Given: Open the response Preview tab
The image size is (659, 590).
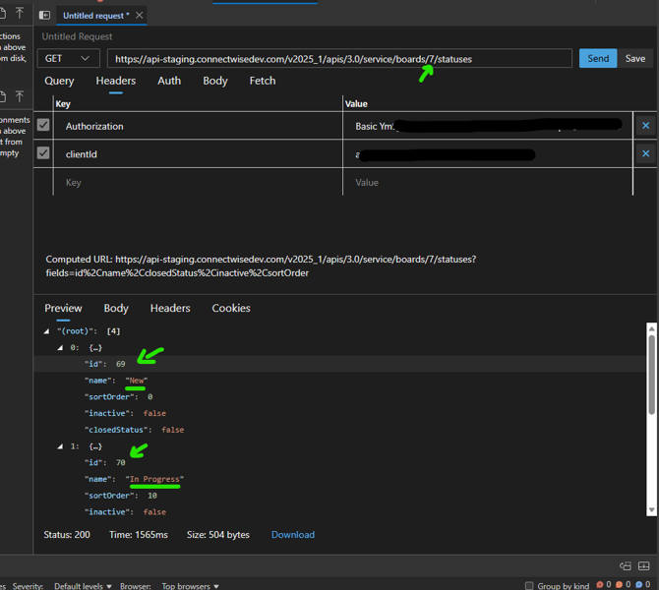Looking at the screenshot, I should (x=63, y=308).
